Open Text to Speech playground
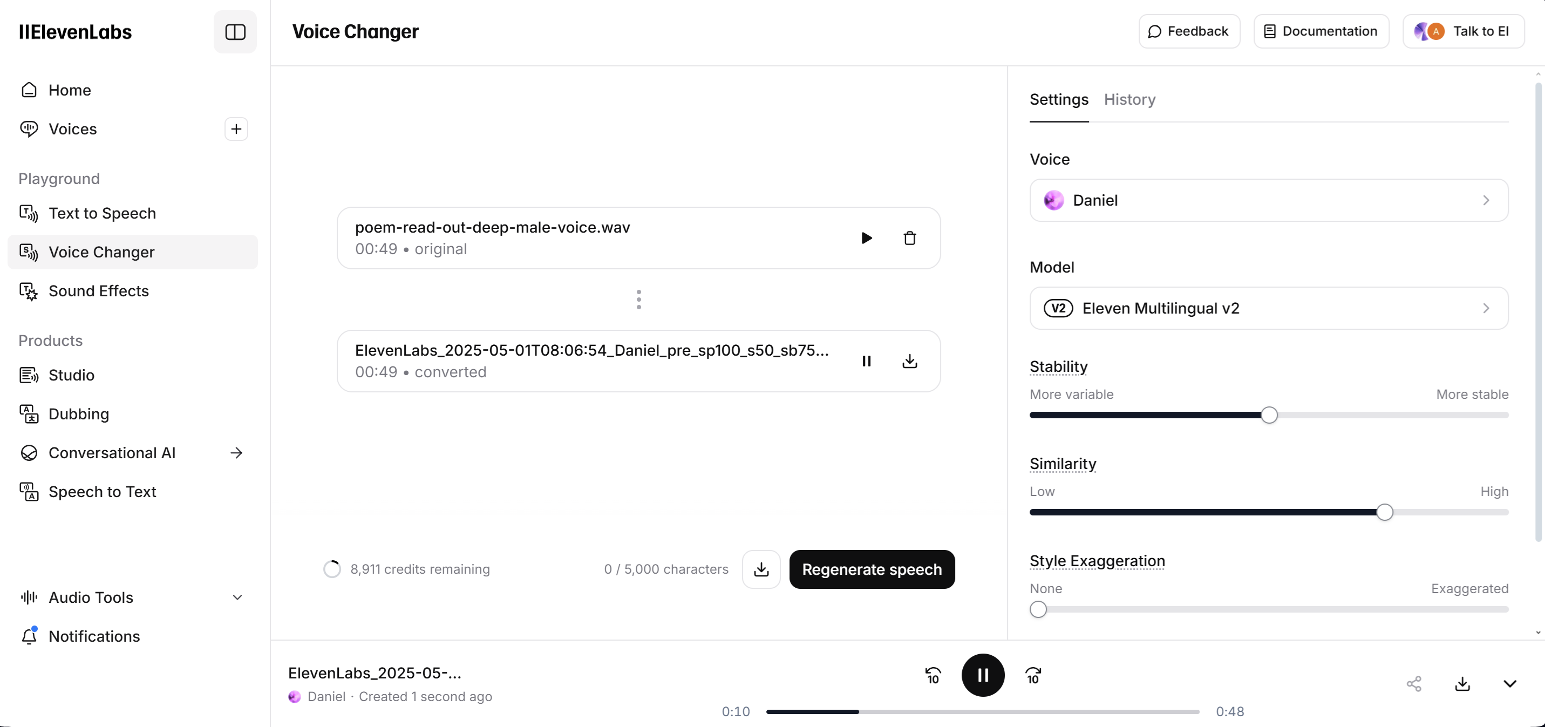Image resolution: width=1545 pixels, height=727 pixels. [132, 213]
